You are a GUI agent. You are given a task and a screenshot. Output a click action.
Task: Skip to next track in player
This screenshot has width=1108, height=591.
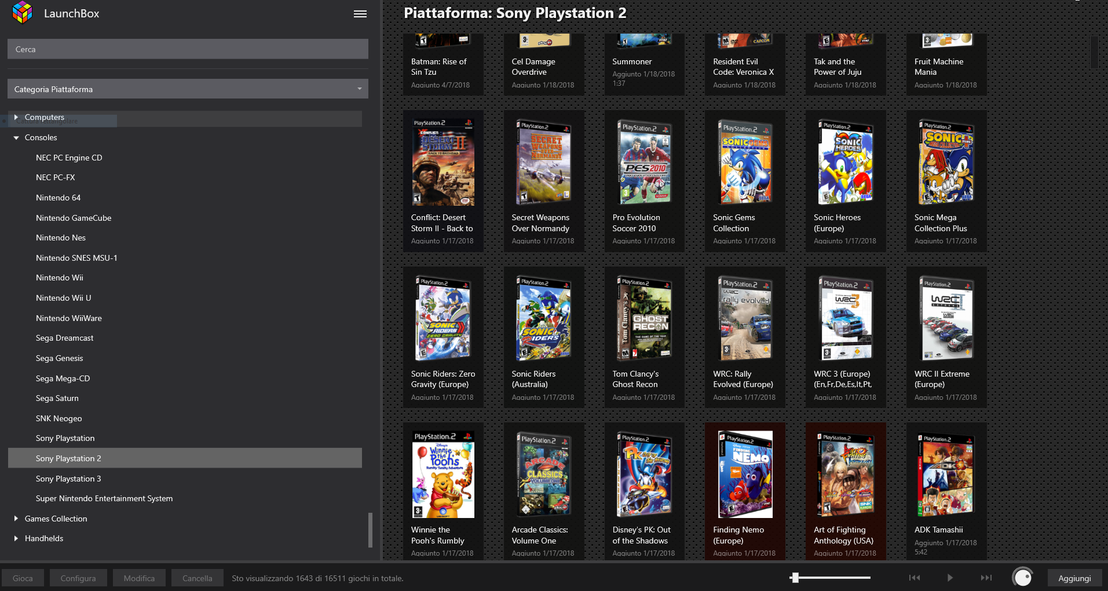(x=986, y=578)
